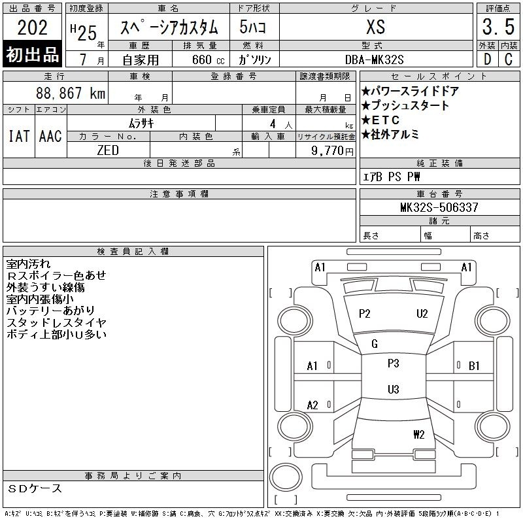The image size is (523, 523).
Task: Click the SDケース office notice text
Action: click(35, 488)
